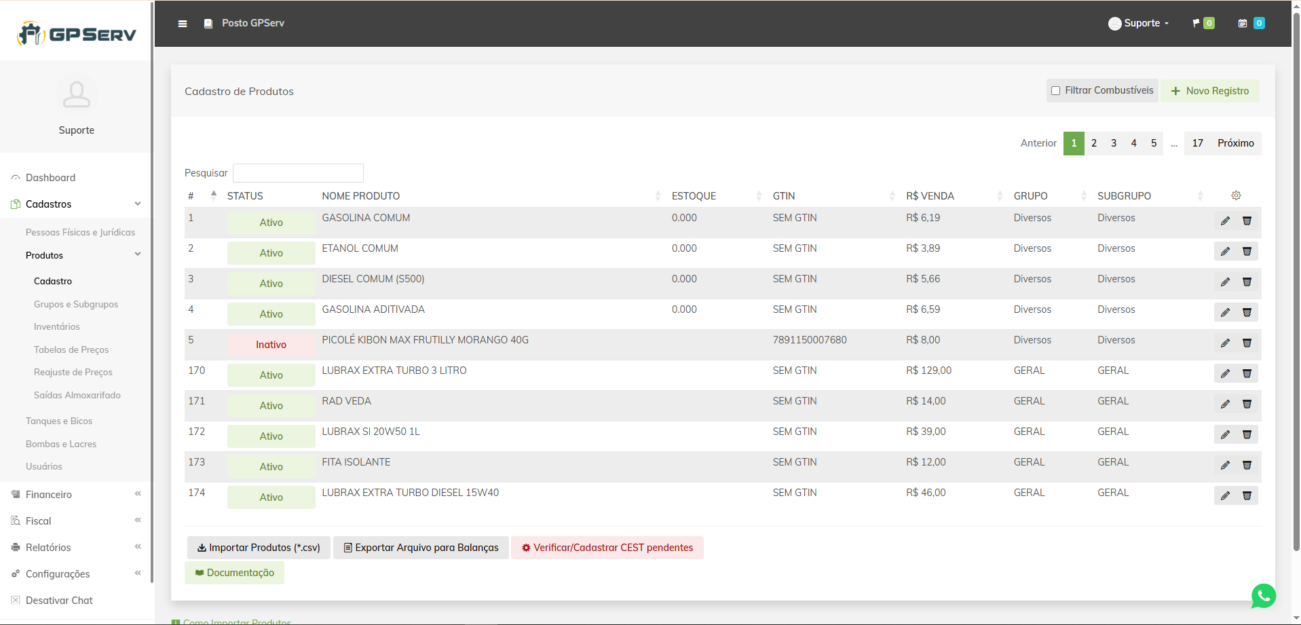The image size is (1301, 625).
Task: Enable Filtrar Combustíveis checkbox
Action: point(1055,91)
